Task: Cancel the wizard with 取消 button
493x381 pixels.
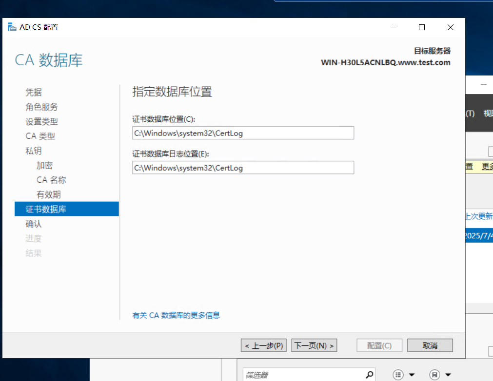Action: [x=430, y=345]
